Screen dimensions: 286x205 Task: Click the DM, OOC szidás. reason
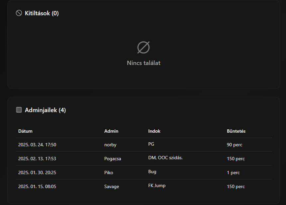pos(165,158)
